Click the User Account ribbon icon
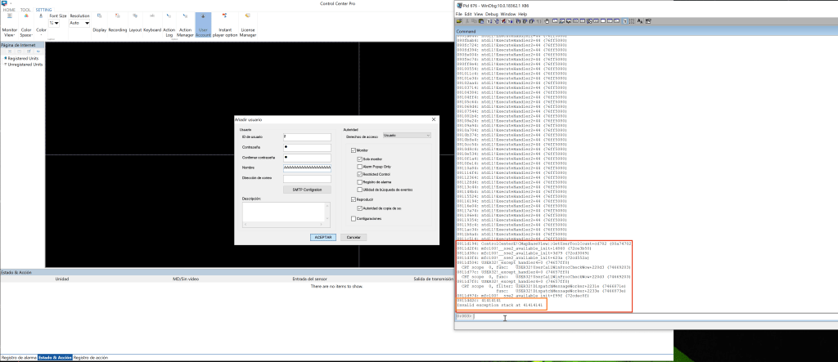Image resolution: width=838 pixels, height=362 pixels. click(x=203, y=26)
